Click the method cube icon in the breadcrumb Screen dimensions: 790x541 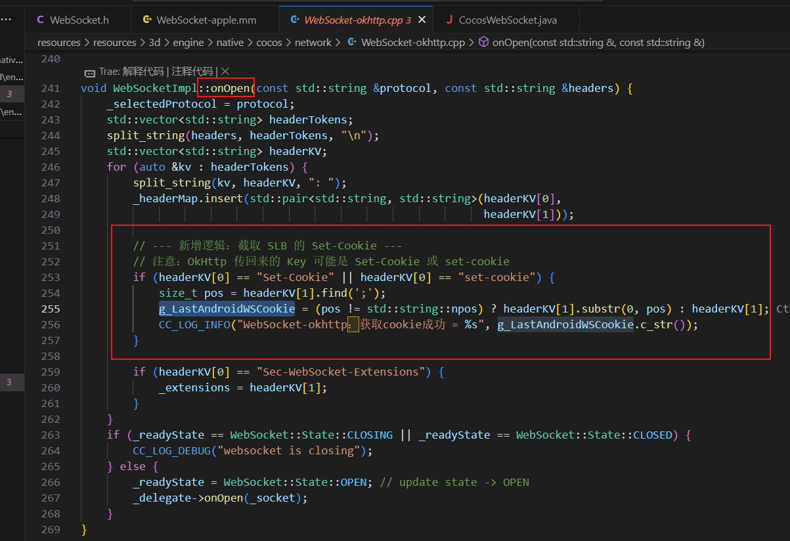(x=483, y=42)
